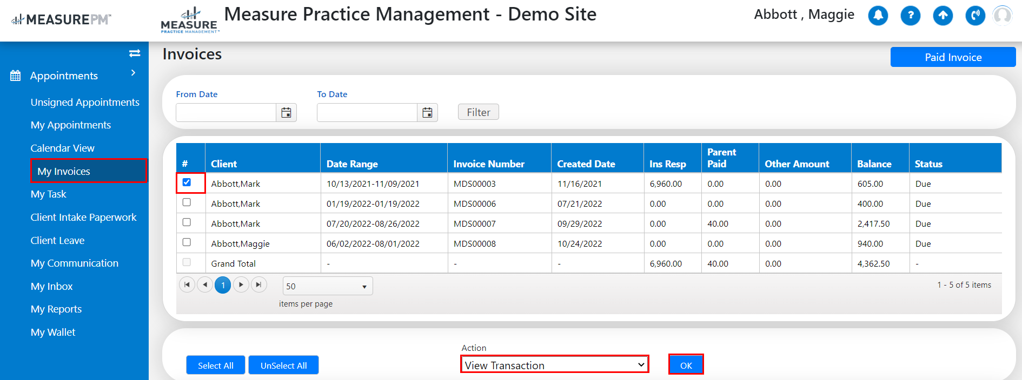Uncheck the MDS00003 invoice checkbox
The width and height of the screenshot is (1022, 380).
click(187, 182)
